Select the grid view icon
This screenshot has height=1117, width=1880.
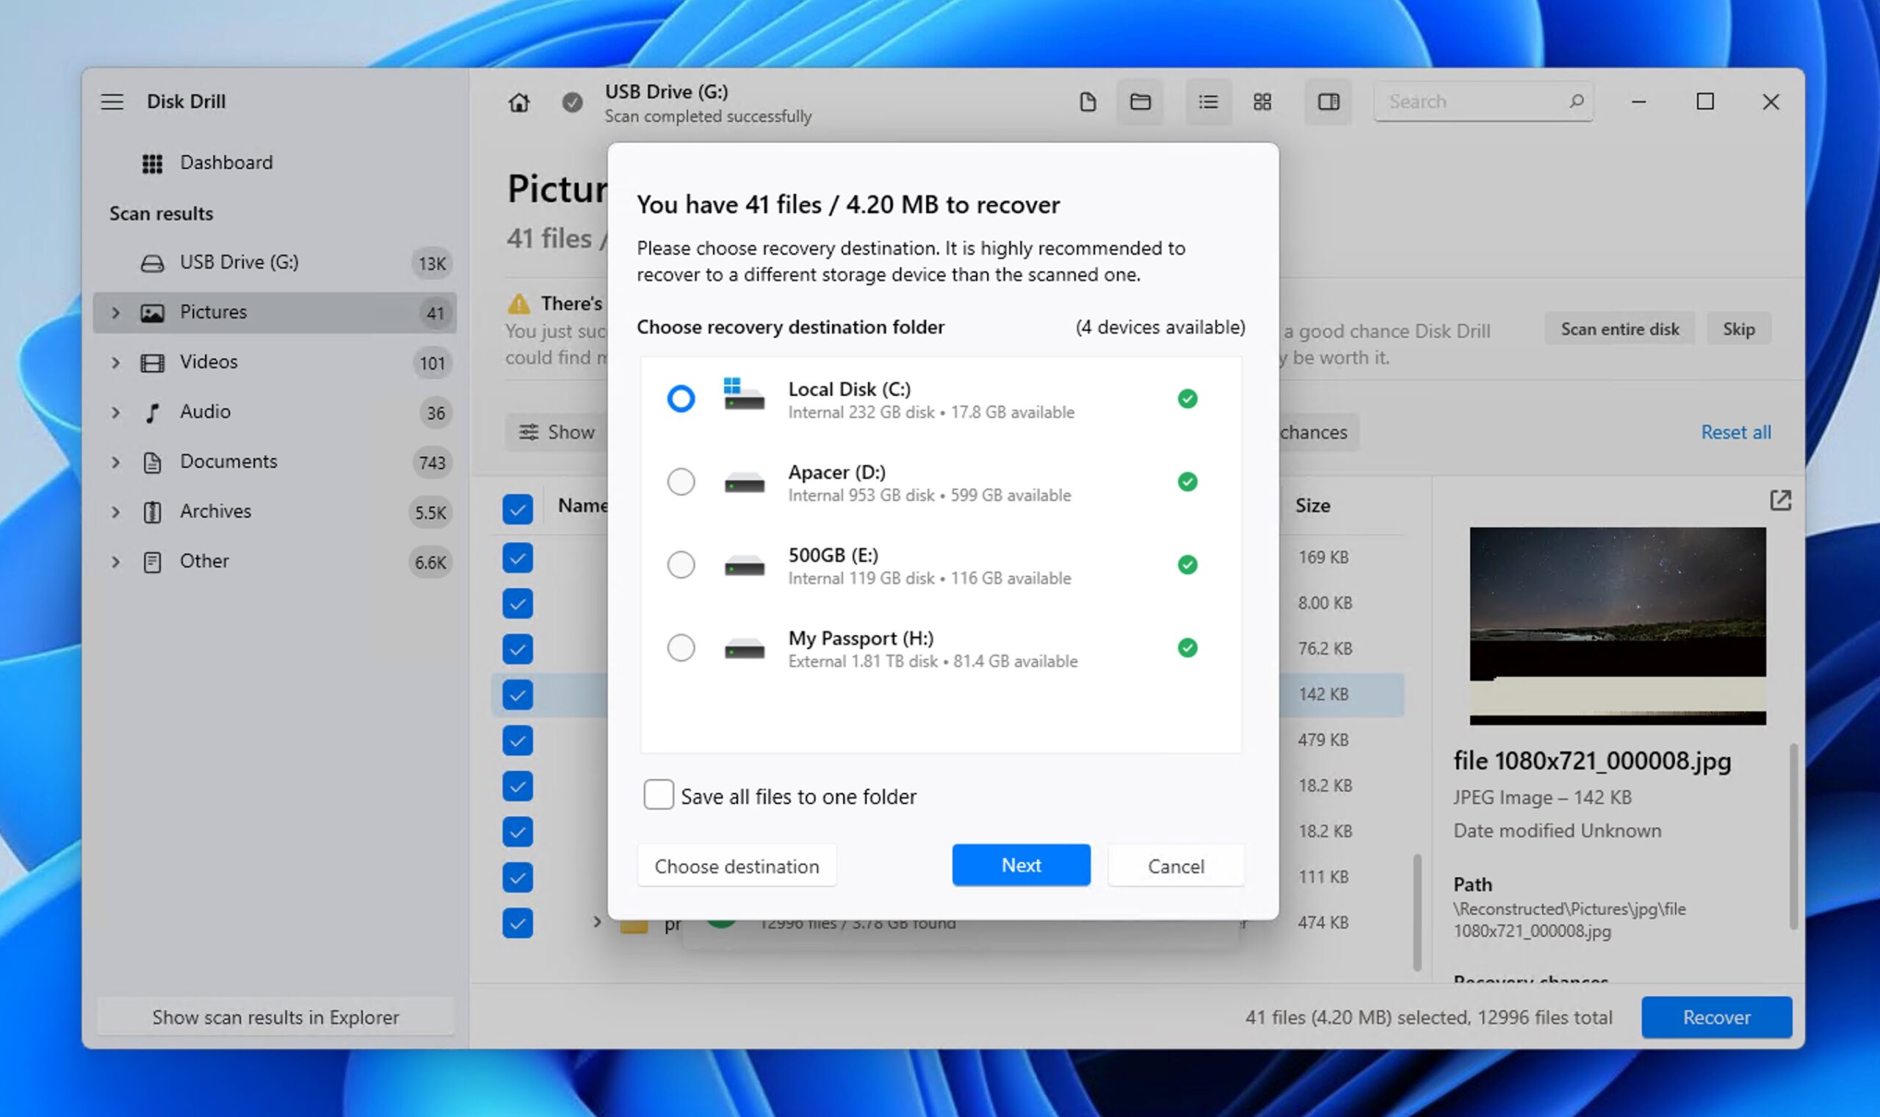coord(1262,101)
